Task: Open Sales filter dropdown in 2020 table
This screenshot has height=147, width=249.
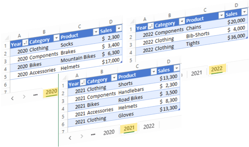Action: 119,28
